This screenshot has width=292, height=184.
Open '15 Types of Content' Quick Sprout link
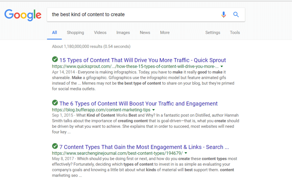[x=143, y=60]
